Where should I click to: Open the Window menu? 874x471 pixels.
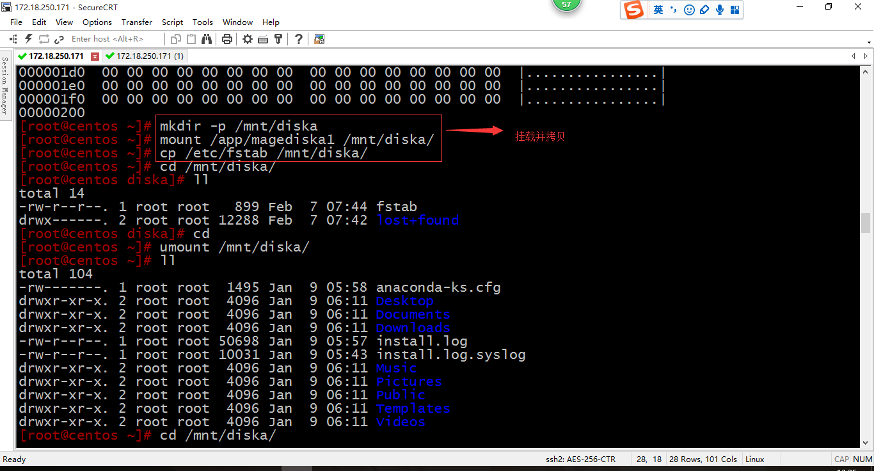point(237,22)
